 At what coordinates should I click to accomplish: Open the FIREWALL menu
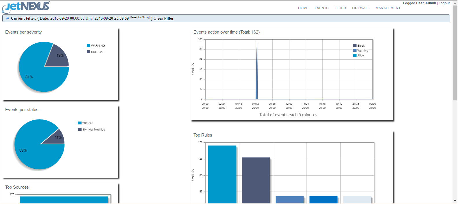click(361, 8)
